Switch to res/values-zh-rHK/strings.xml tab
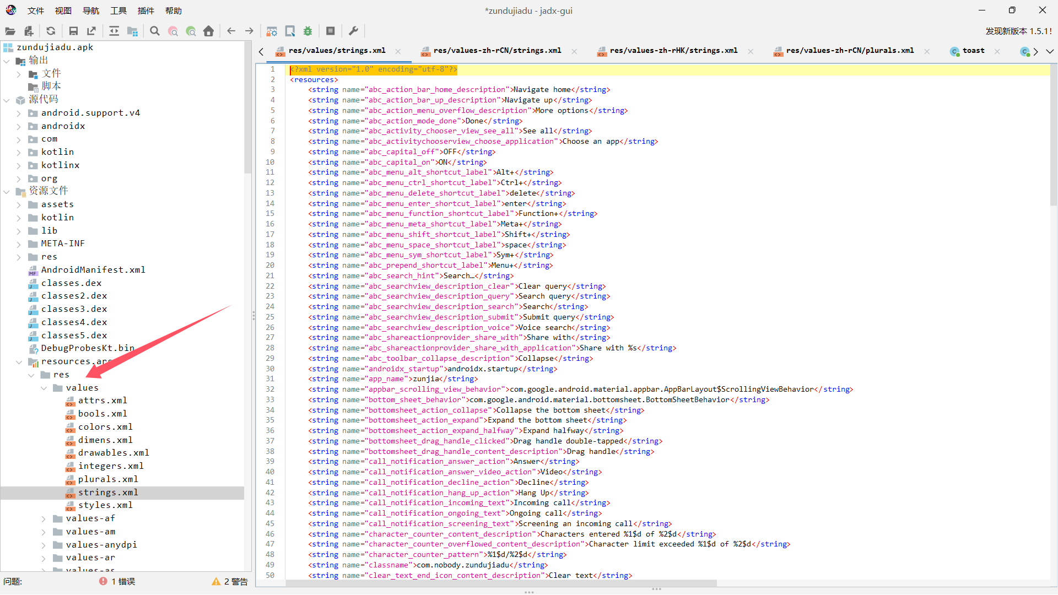 tap(673, 51)
